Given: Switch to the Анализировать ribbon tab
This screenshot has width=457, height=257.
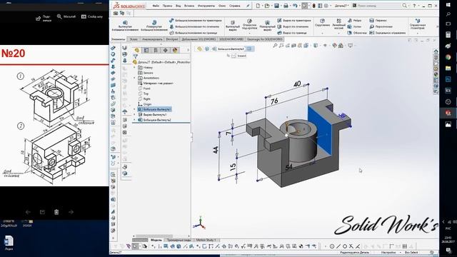Looking at the screenshot, I should click(152, 39).
